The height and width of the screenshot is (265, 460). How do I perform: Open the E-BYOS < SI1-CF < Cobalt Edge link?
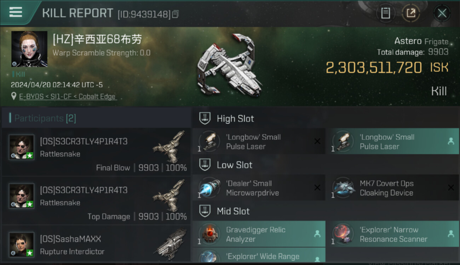[67, 96]
